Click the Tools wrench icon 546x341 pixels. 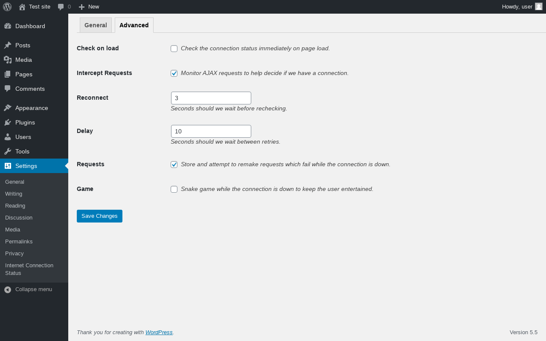[x=8, y=151]
